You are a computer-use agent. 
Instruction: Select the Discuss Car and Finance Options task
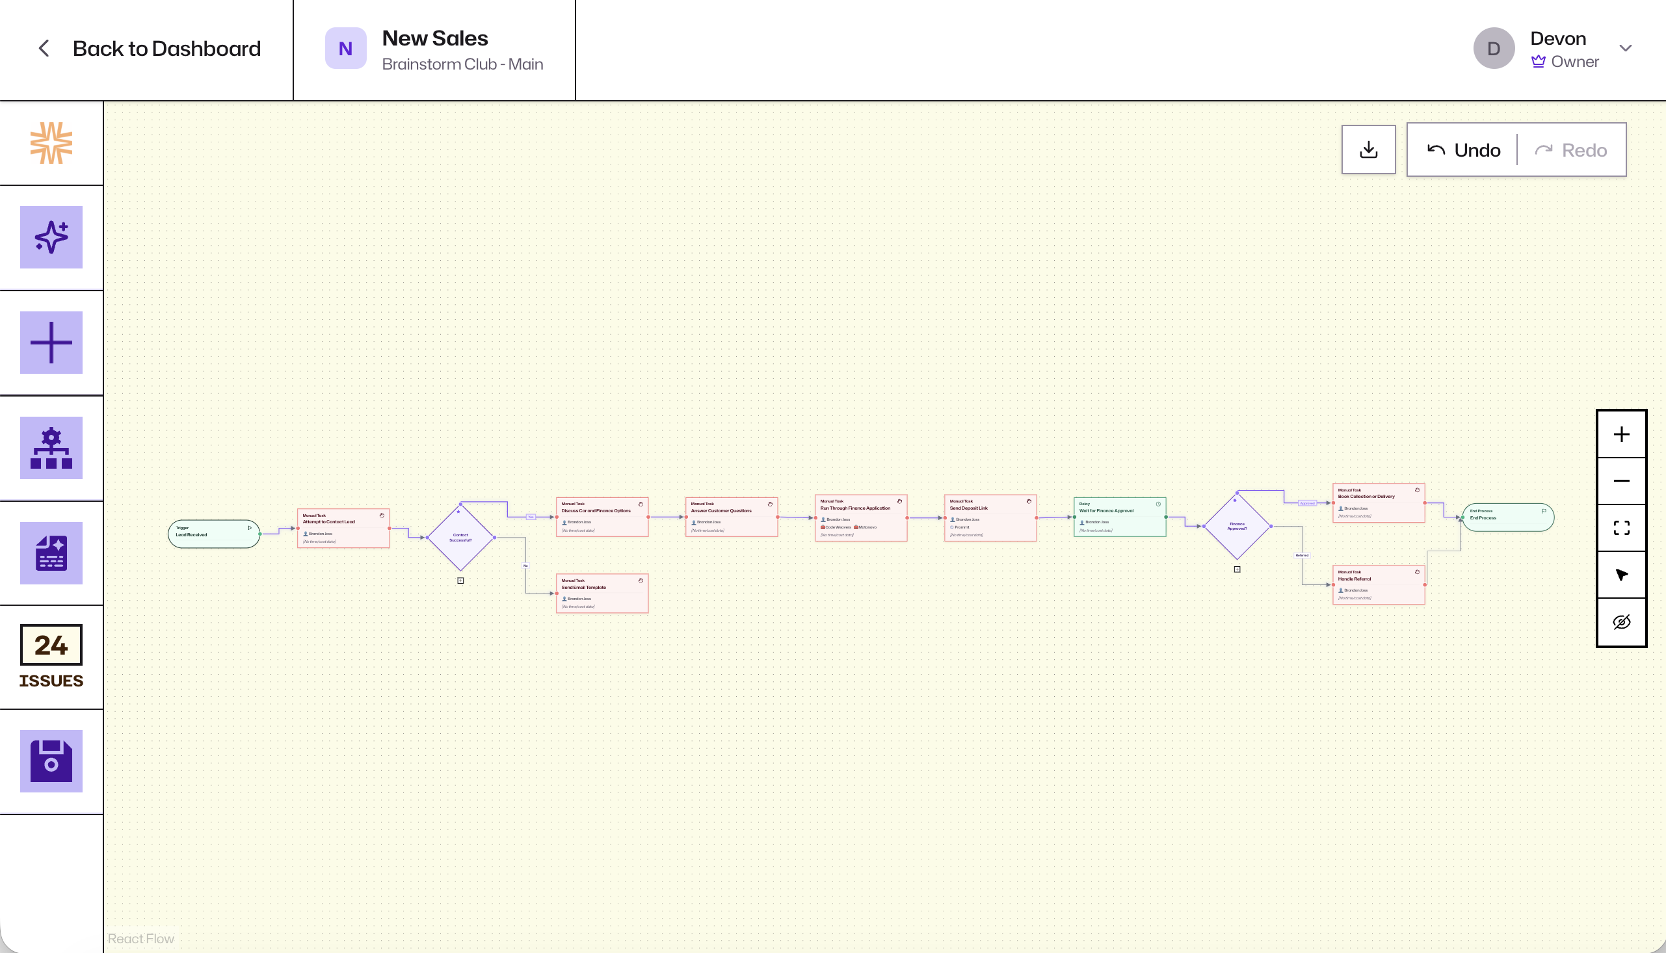click(x=602, y=517)
